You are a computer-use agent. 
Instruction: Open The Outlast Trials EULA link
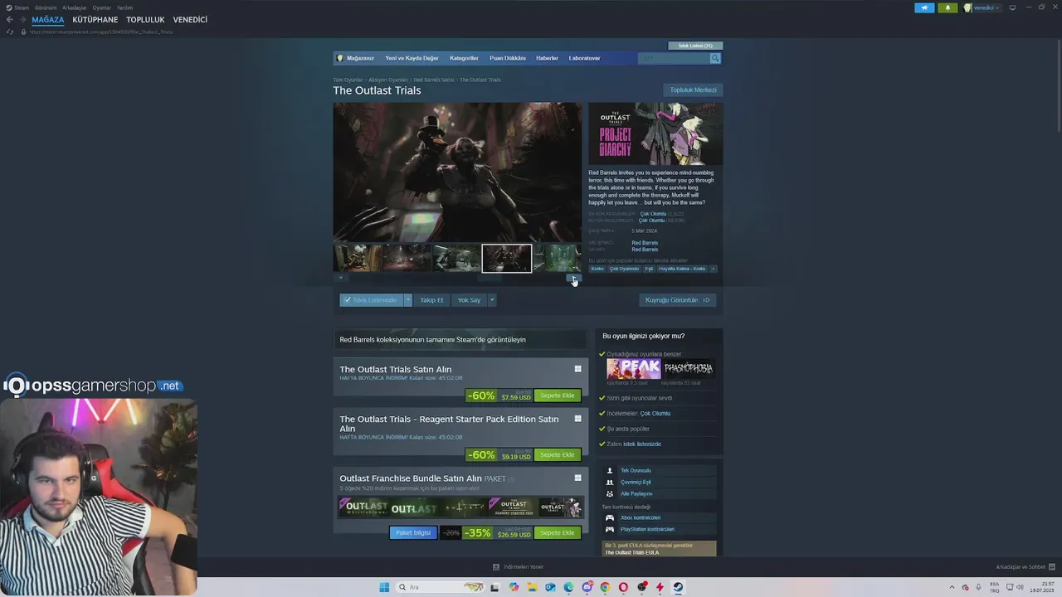click(x=632, y=552)
